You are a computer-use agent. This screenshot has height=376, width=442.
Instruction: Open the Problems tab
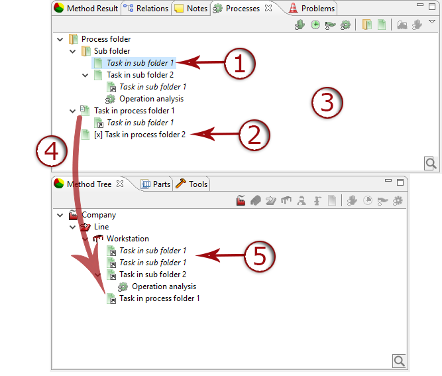point(311,9)
